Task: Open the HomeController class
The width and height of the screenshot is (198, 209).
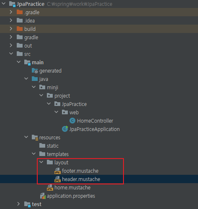Action: click(x=95, y=121)
